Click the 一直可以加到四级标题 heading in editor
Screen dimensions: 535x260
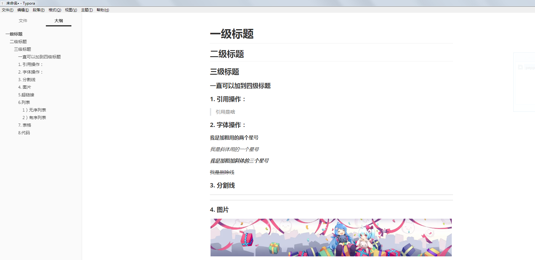240,86
